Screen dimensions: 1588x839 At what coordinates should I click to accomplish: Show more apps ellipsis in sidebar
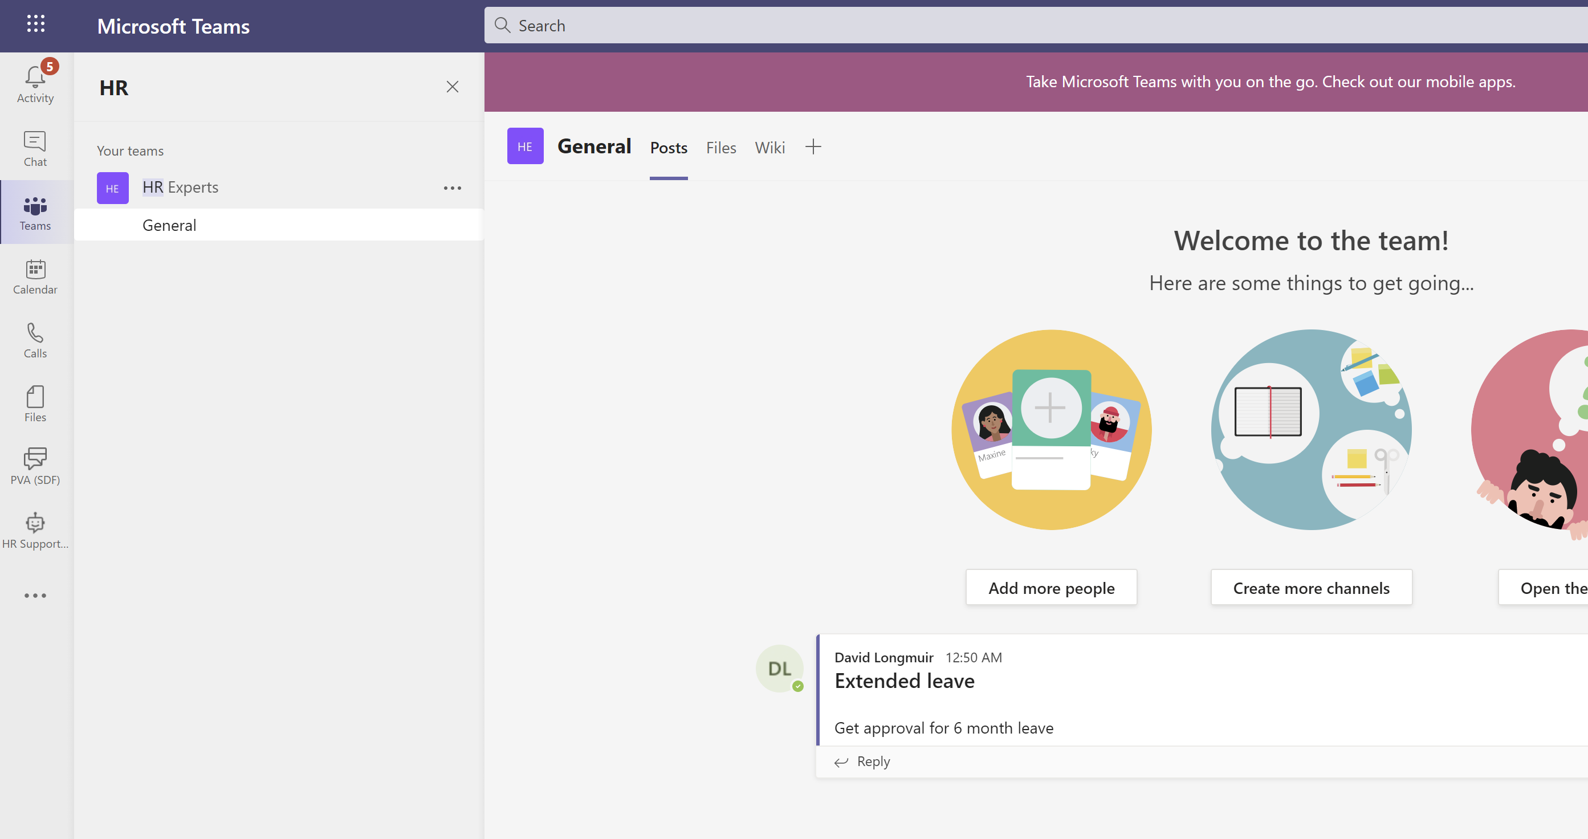35,596
